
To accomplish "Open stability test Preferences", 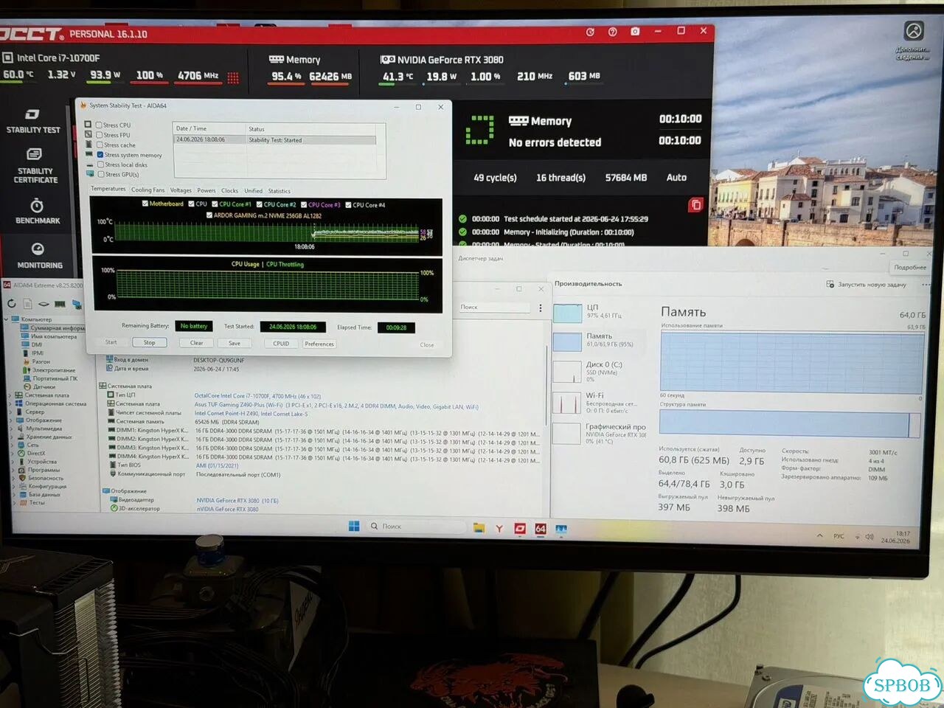I will tap(319, 344).
